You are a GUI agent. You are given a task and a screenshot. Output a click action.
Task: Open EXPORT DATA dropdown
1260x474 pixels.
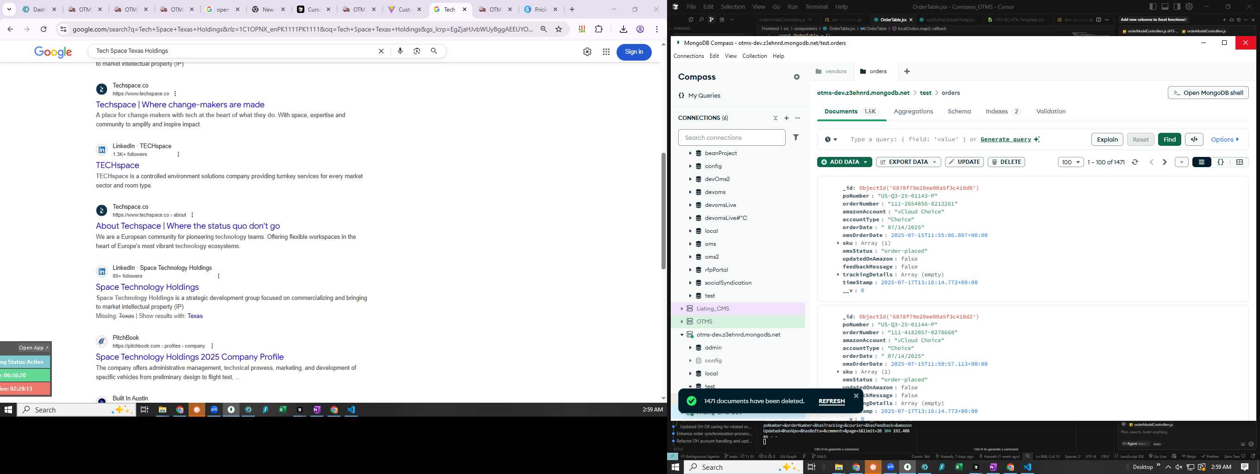point(908,162)
